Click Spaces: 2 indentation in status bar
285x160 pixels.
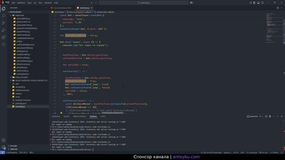click(x=228, y=152)
